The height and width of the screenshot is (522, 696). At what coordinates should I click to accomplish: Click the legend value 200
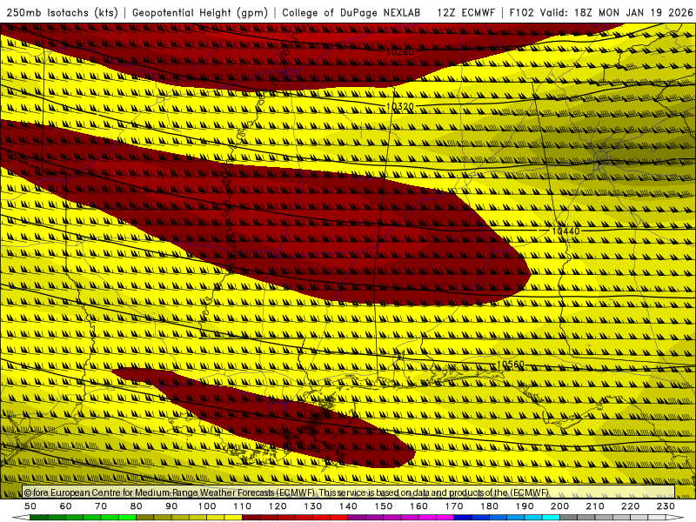(560, 506)
